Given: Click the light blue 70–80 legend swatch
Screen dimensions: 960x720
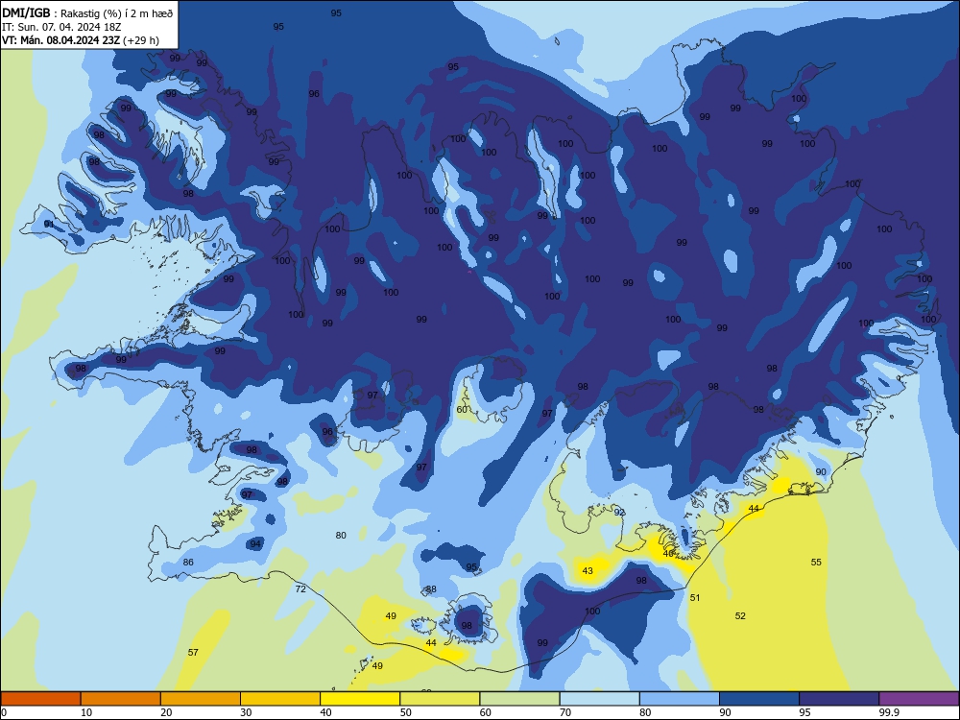Looking at the screenshot, I should (x=600, y=699).
